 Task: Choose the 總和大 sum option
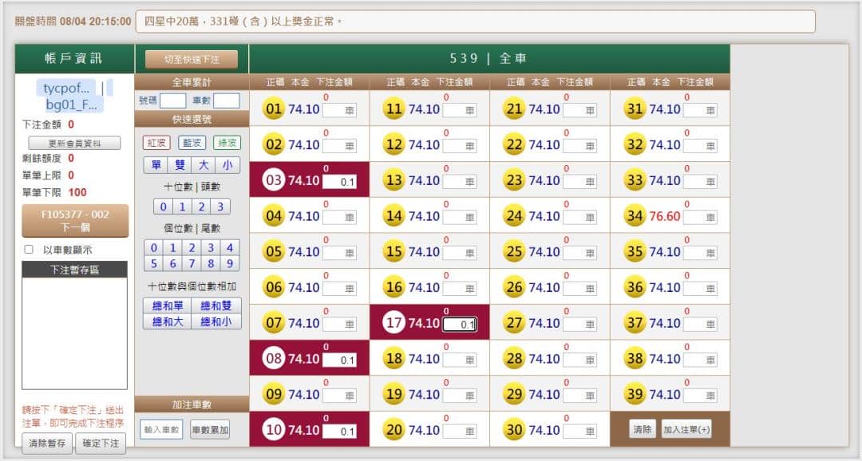click(x=168, y=321)
